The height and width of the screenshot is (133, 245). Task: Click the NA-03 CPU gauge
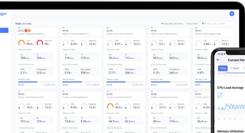(22, 106)
